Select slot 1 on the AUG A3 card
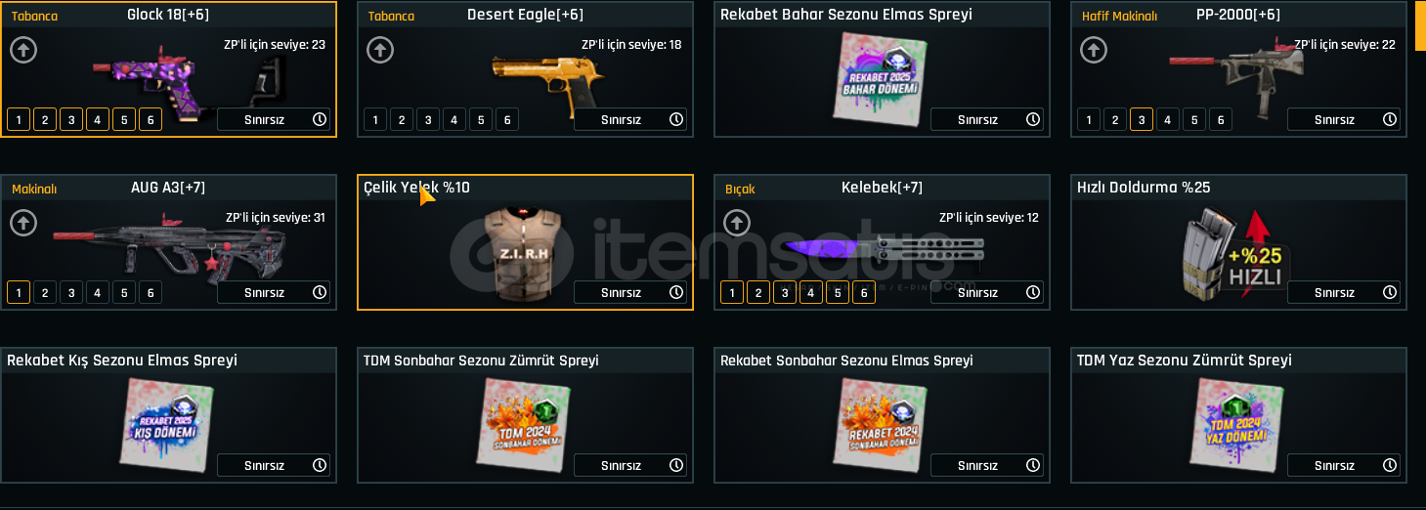 (18, 292)
